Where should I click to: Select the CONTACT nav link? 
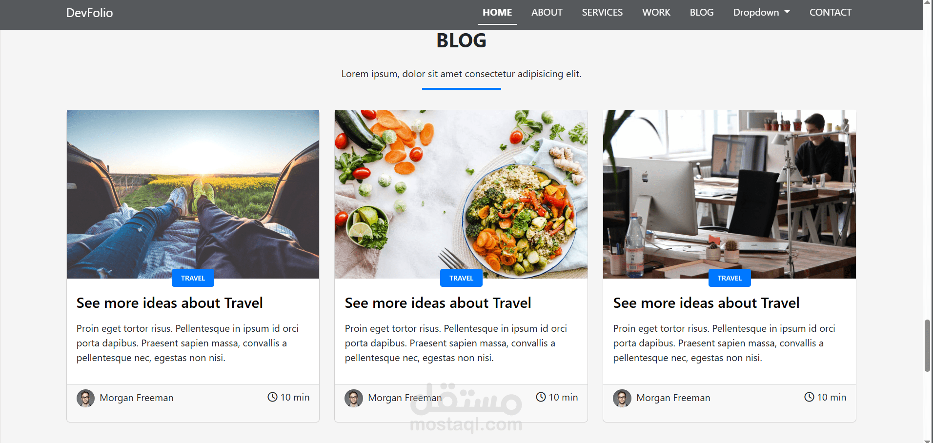point(830,12)
